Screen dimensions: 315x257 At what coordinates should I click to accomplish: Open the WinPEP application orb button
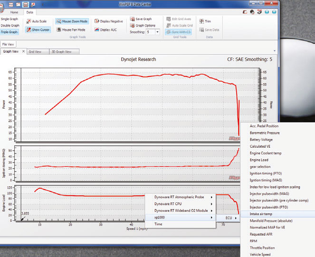(x=1, y=8)
